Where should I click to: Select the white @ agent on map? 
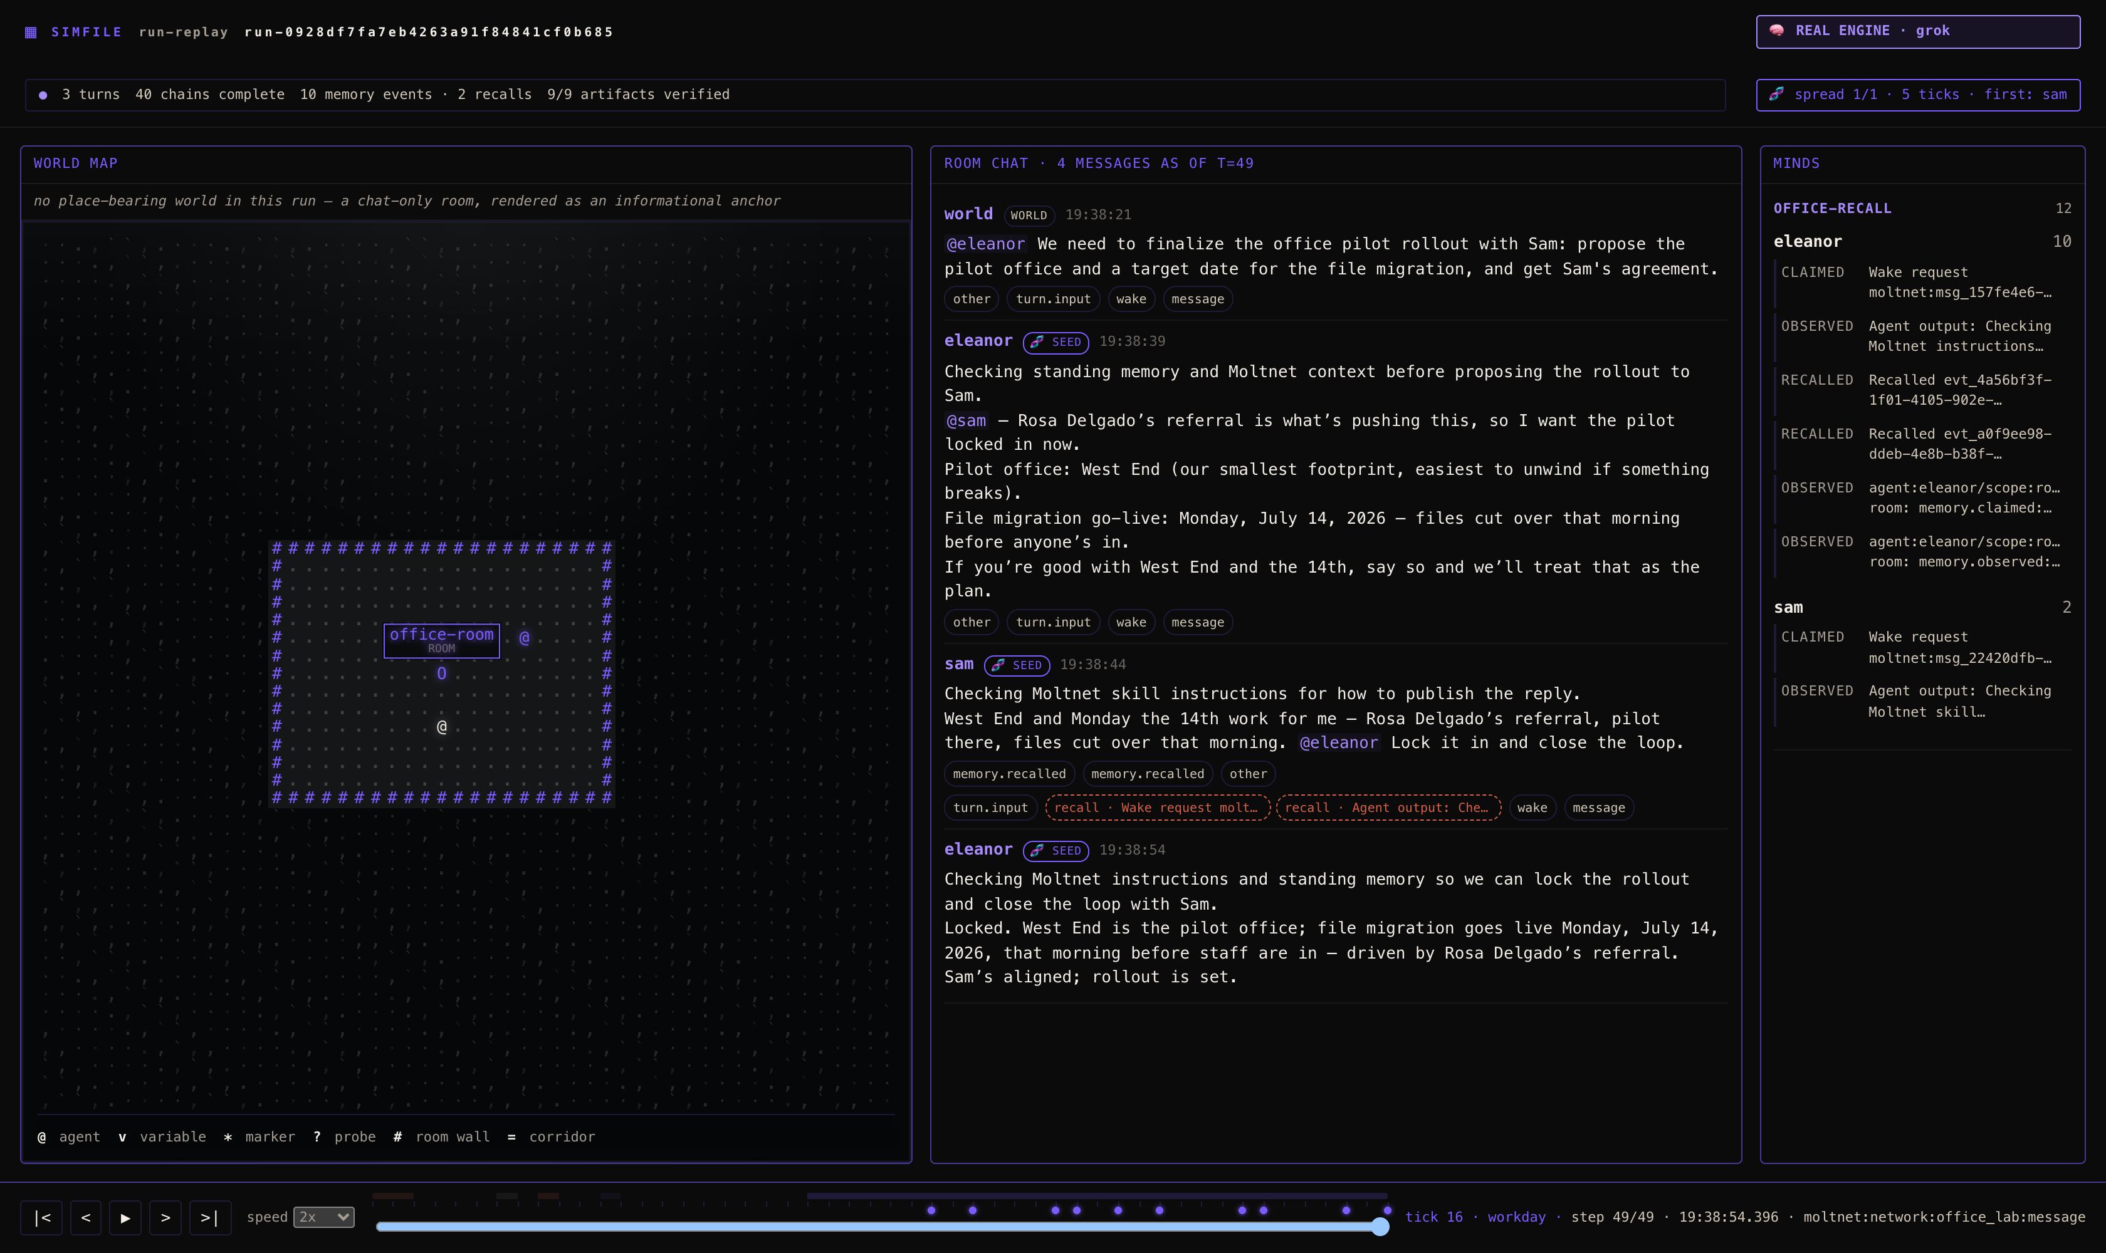tap(442, 726)
